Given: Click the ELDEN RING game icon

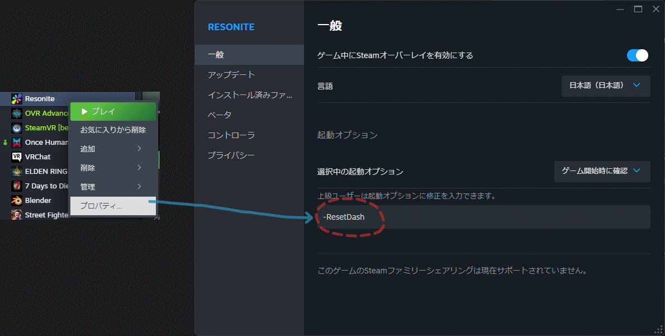Looking at the screenshot, I should point(17,172).
